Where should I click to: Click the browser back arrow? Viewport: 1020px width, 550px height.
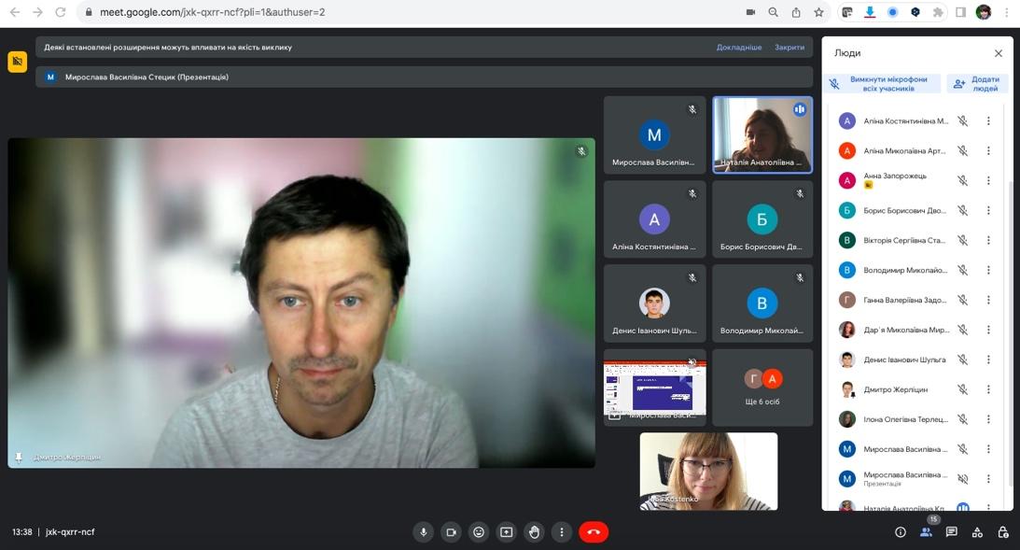pyautogui.click(x=15, y=12)
